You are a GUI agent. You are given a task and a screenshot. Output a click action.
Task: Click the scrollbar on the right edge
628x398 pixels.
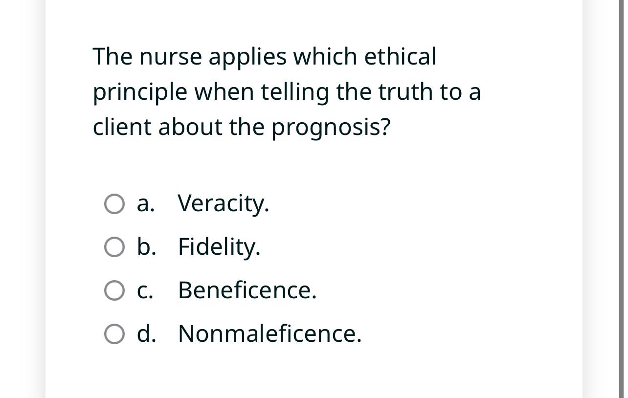620,196
